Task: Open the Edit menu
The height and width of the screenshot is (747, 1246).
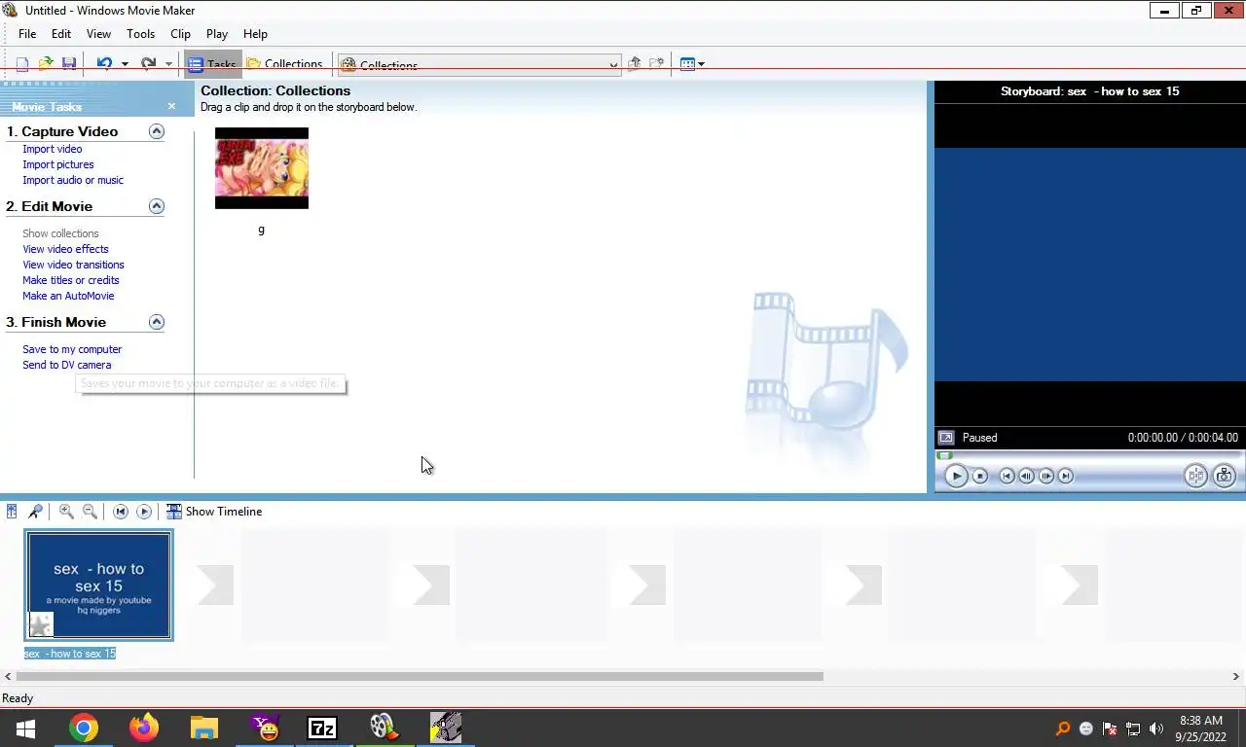Action: coord(61,33)
